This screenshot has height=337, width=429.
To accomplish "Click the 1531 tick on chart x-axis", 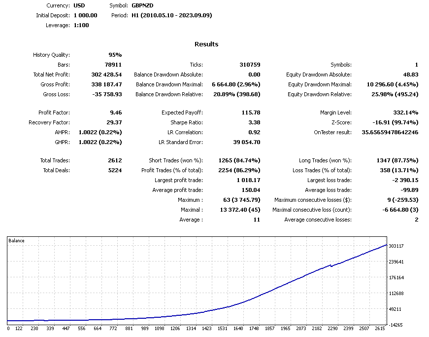I will (223, 329).
